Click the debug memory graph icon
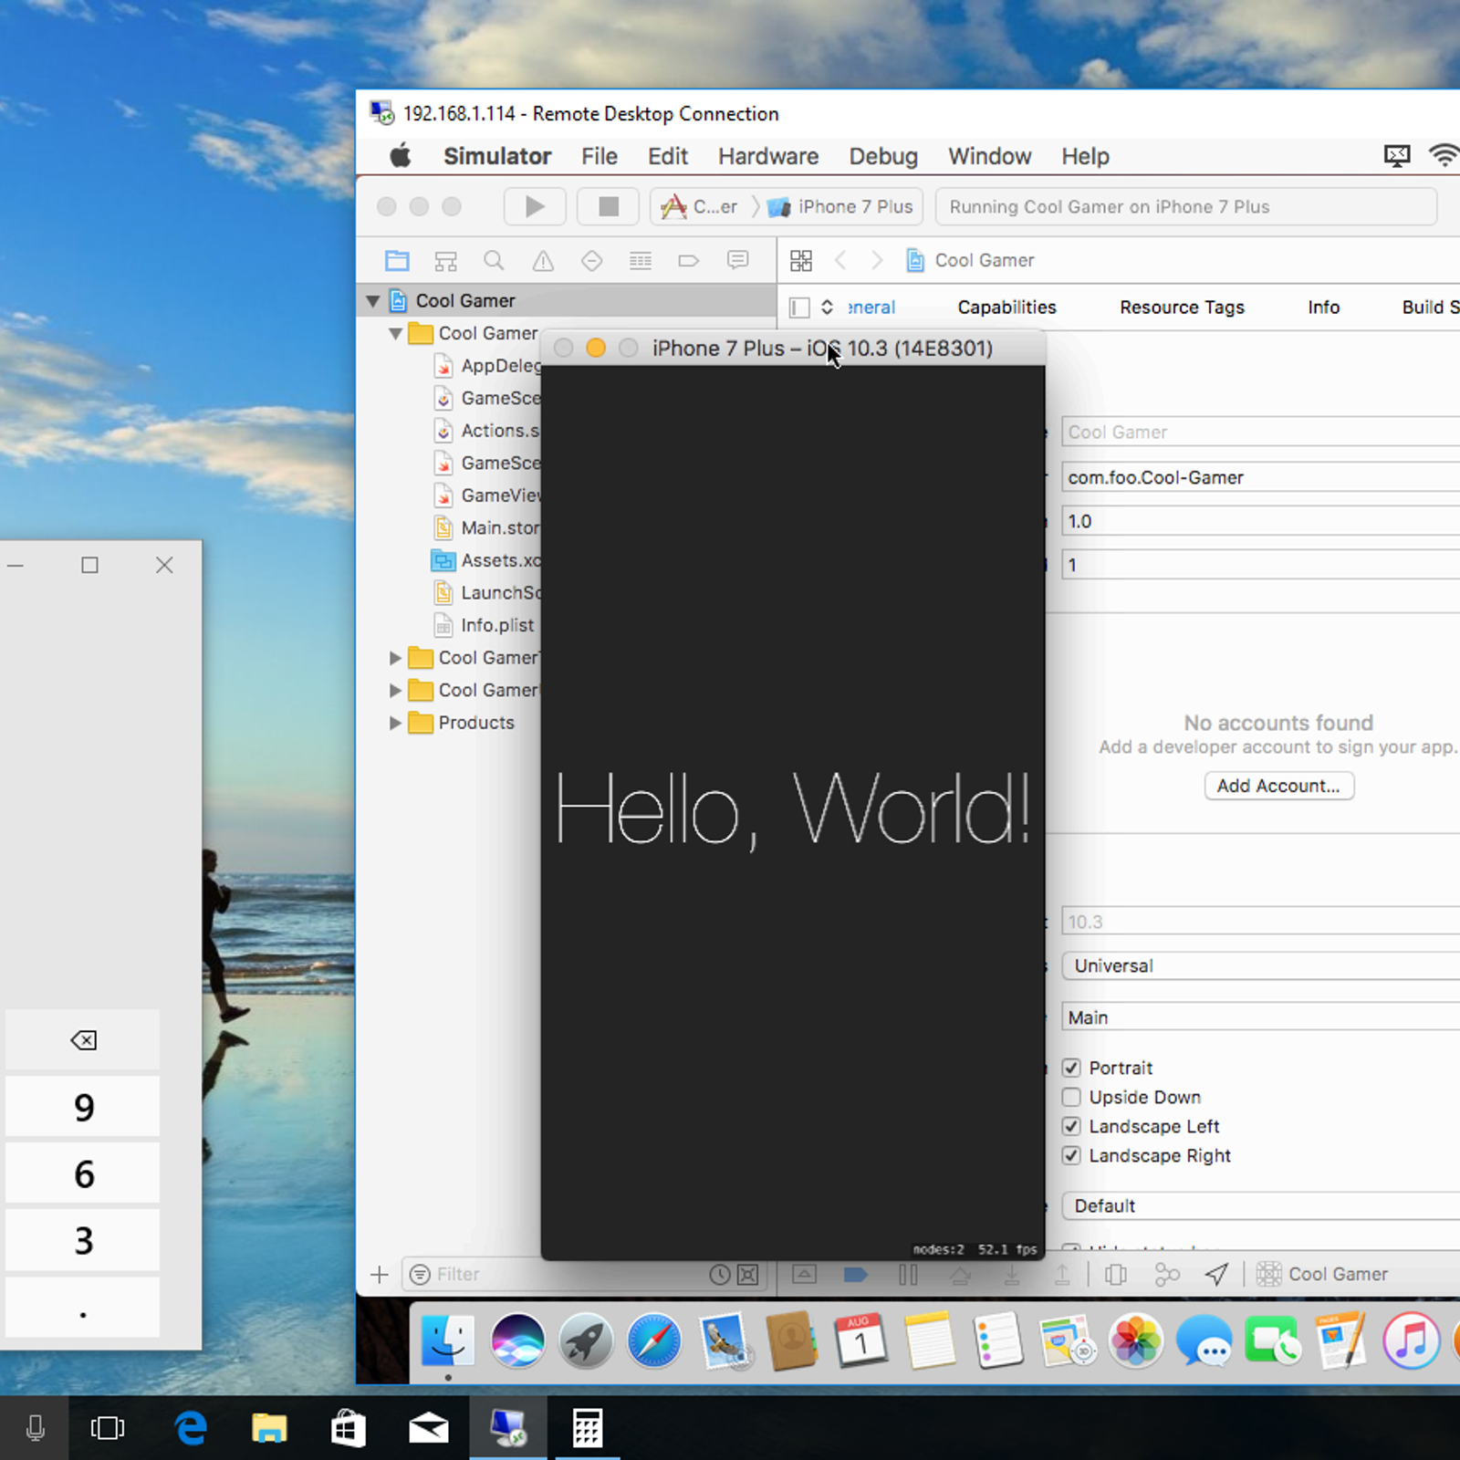Viewport: 1460px width, 1460px height. [1167, 1275]
